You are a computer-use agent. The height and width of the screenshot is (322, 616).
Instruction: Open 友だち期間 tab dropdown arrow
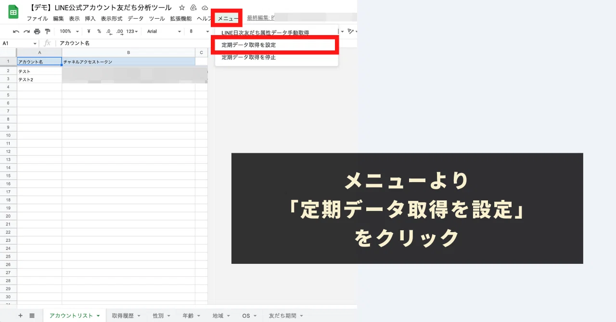point(302,316)
